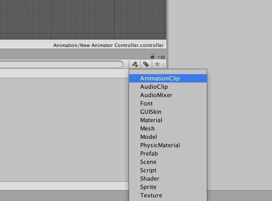Image resolution: width=272 pixels, height=201 pixels.
Task: Choose AudioMixer in the filter menu
Action: click(x=168, y=95)
